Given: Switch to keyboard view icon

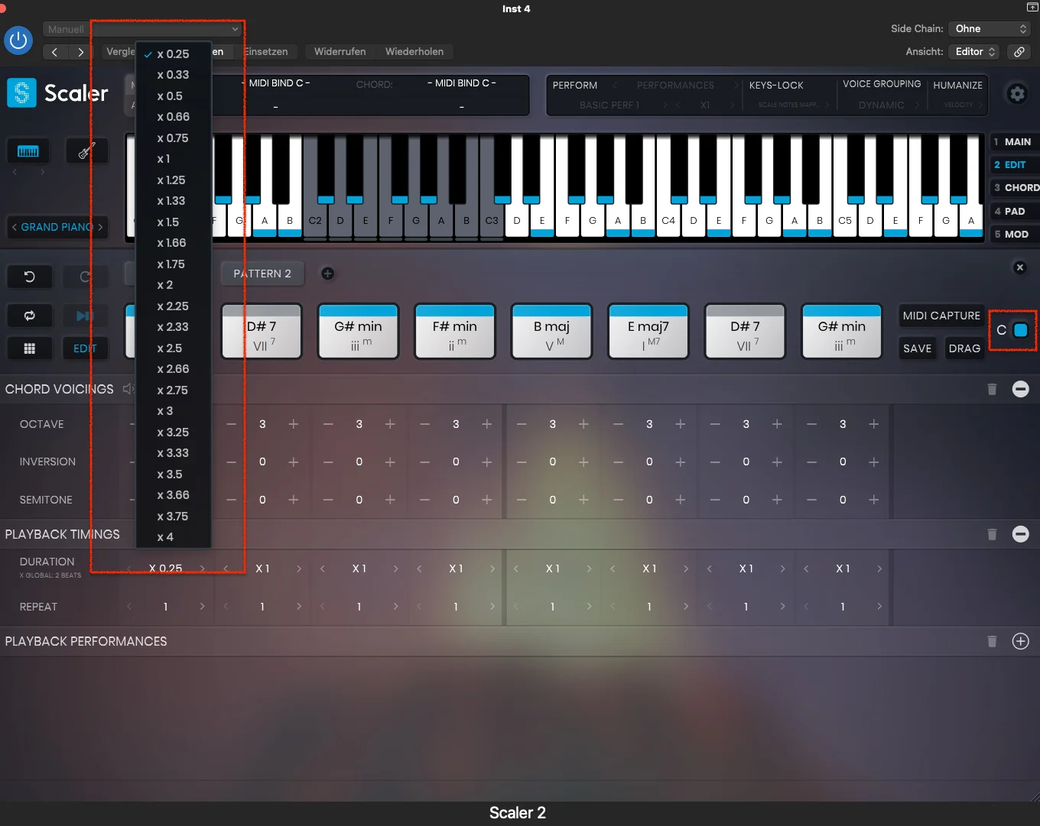Looking at the screenshot, I should point(28,151).
